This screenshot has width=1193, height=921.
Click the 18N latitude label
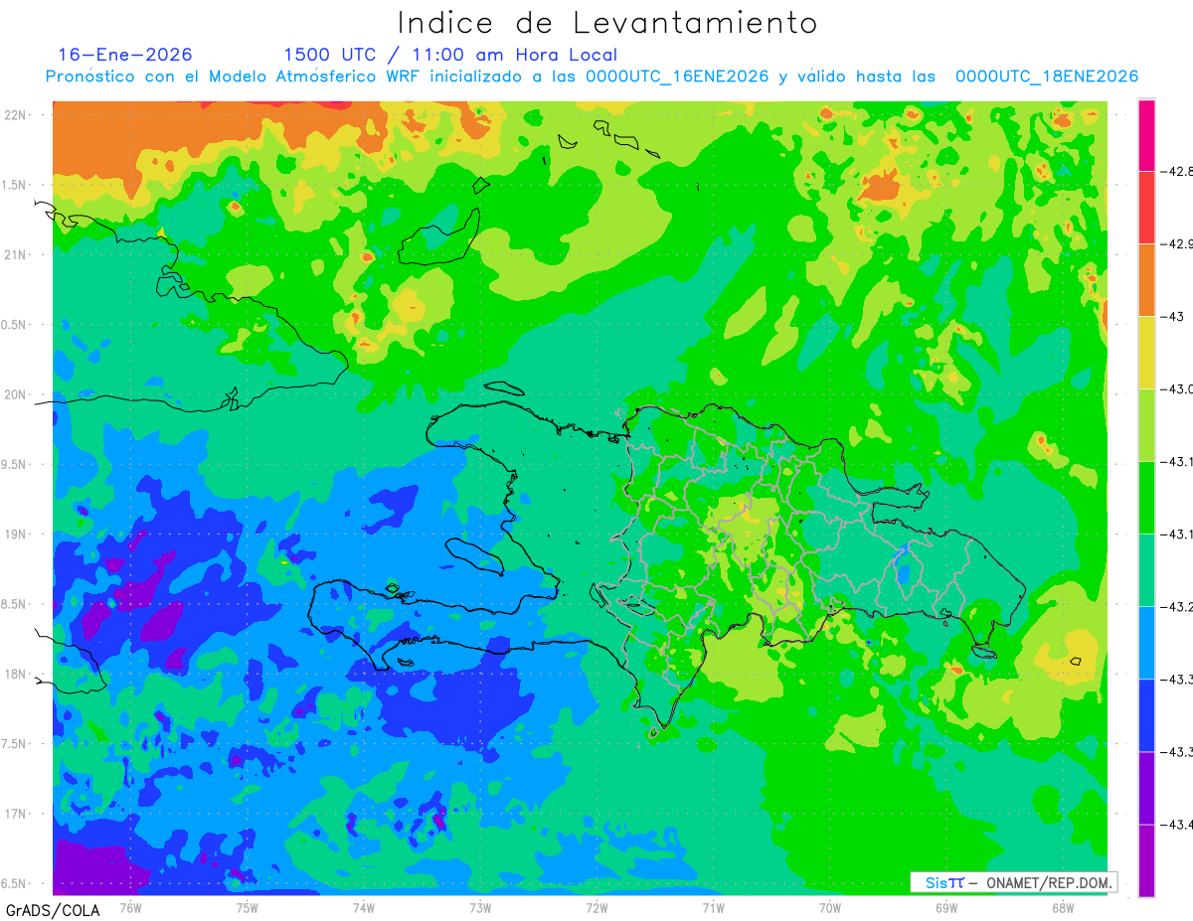pyautogui.click(x=16, y=674)
